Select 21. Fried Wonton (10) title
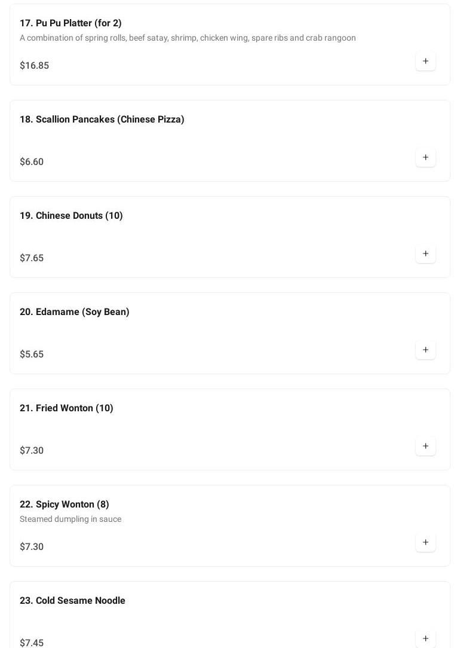This screenshot has height=648, width=460. 66,408
